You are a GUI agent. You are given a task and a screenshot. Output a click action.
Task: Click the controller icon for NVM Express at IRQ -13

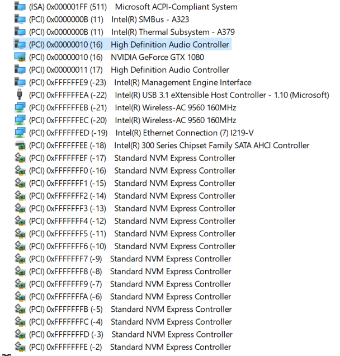[x=20, y=208]
